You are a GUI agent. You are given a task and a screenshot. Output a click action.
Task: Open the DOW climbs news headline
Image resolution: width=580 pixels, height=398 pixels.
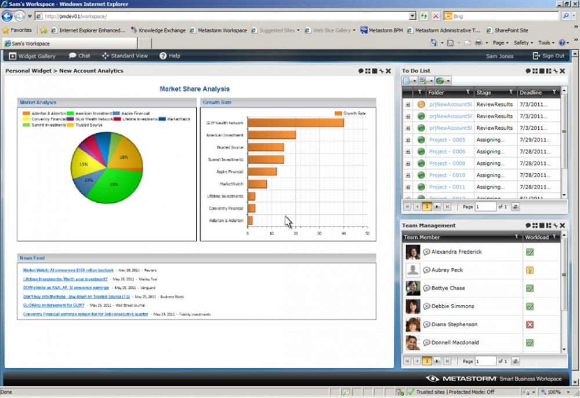click(x=66, y=287)
